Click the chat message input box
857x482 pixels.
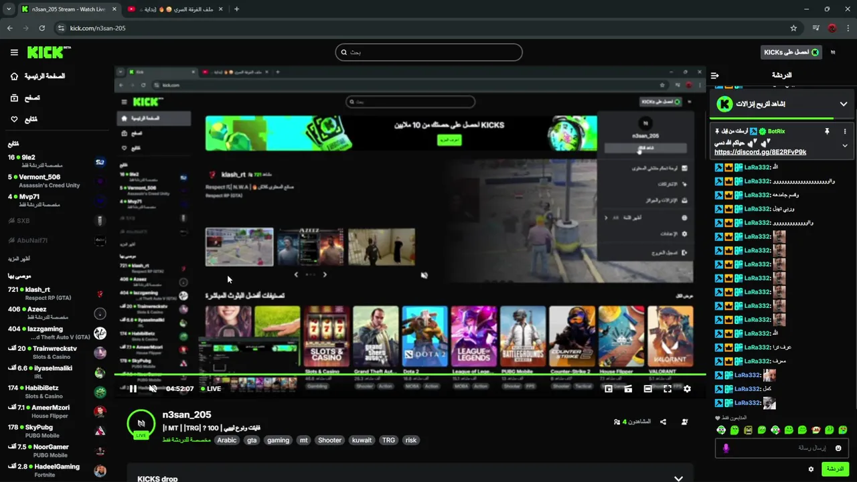pyautogui.click(x=782, y=448)
